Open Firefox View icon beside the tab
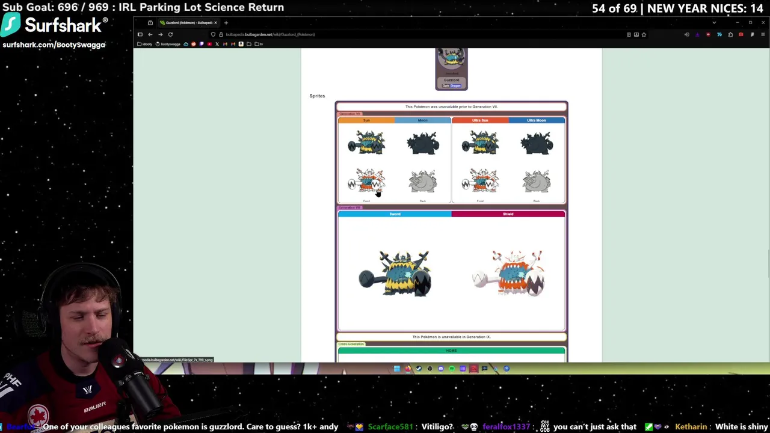Image resolution: width=770 pixels, height=433 pixels. pos(150,23)
